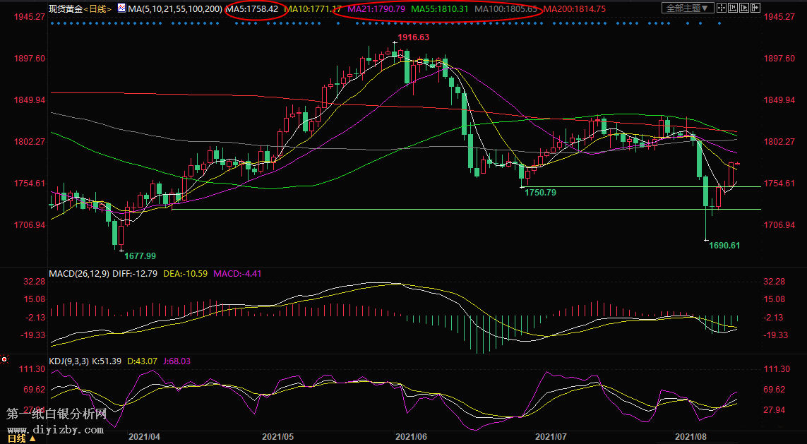
Task: Click the MA indicator chart icon
Action: [x=121, y=8]
